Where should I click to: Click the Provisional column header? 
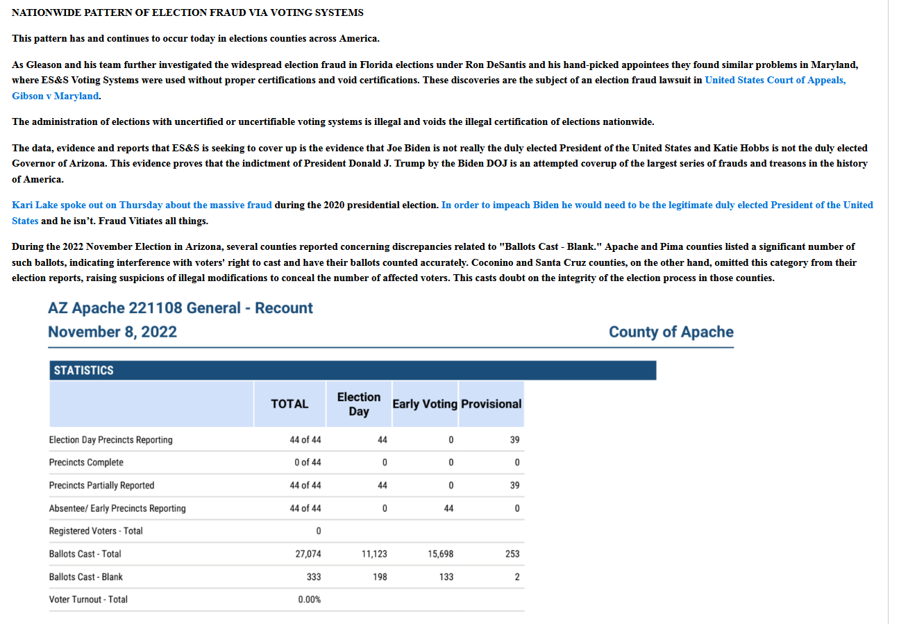click(491, 403)
